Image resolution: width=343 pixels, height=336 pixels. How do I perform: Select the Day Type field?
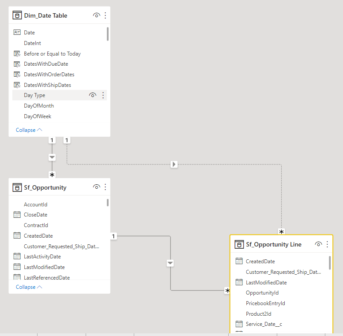pyautogui.click(x=60, y=95)
